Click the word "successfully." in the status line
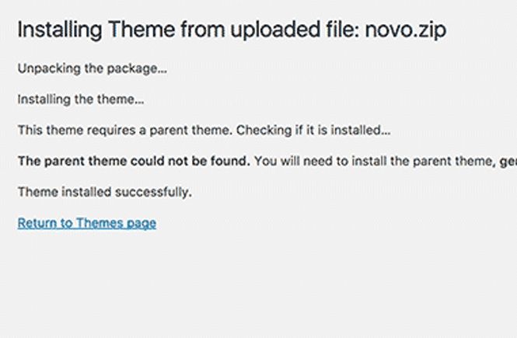Image resolution: width=517 pixels, height=338 pixels. click(x=154, y=193)
